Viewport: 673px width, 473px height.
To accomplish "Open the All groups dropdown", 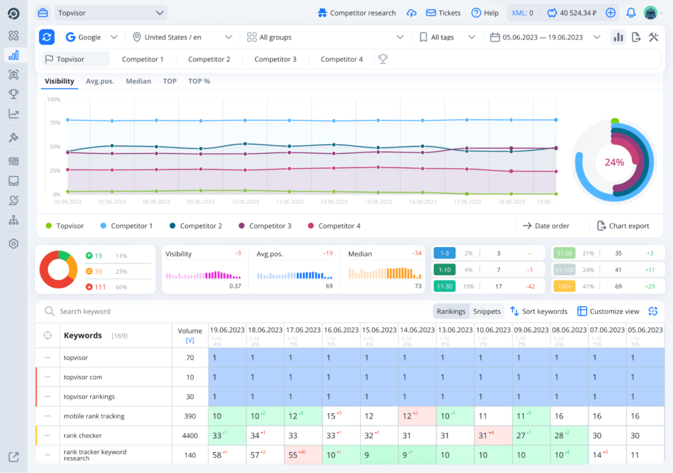I will (x=325, y=37).
